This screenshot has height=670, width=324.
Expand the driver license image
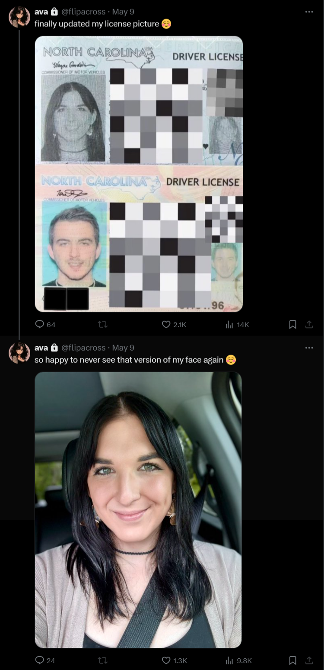[139, 174]
